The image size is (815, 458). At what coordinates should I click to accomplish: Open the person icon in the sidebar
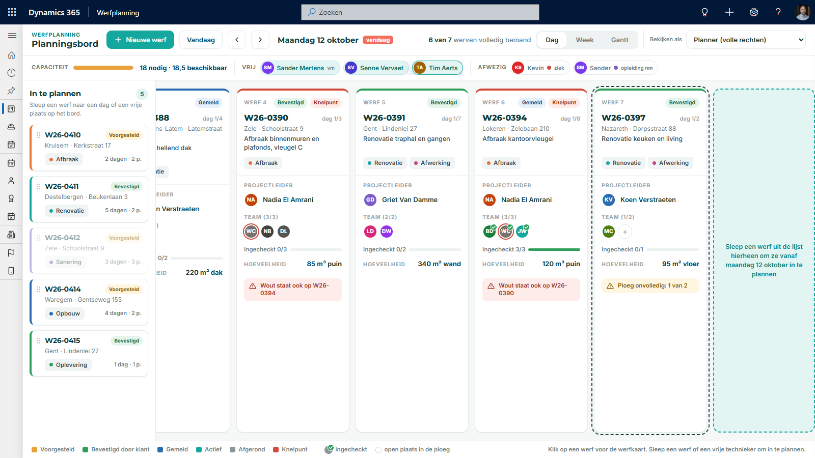(11, 181)
